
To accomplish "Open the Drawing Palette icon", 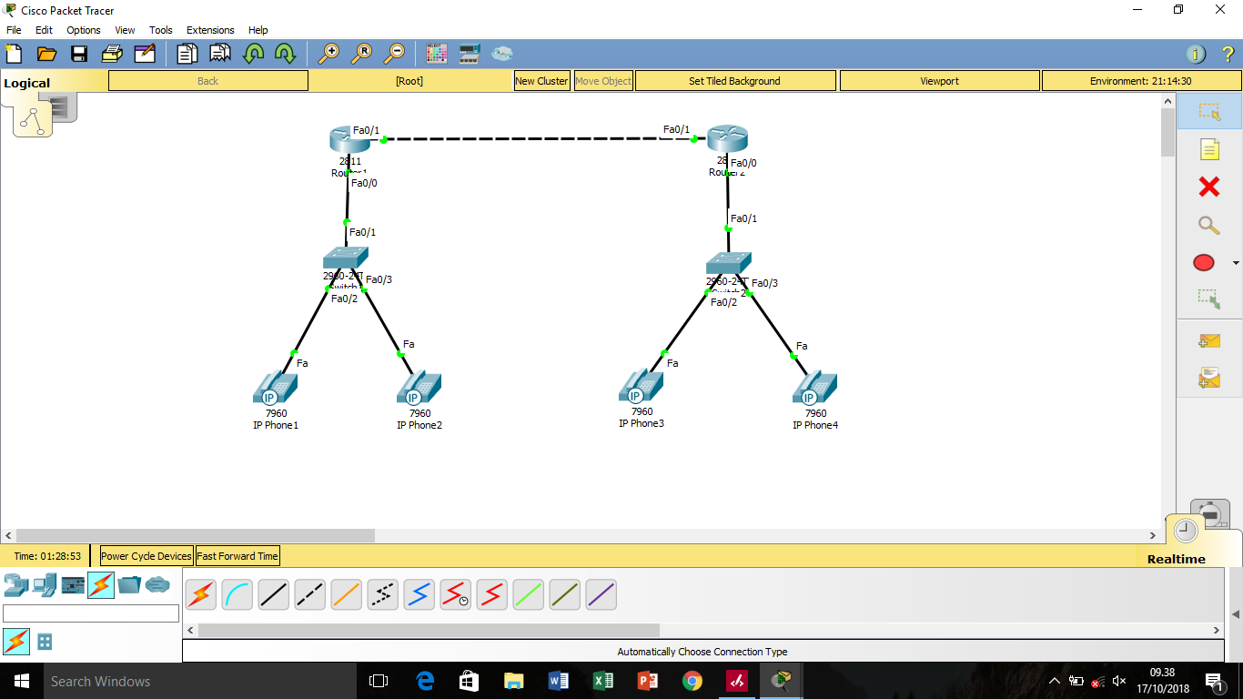I will tap(437, 54).
